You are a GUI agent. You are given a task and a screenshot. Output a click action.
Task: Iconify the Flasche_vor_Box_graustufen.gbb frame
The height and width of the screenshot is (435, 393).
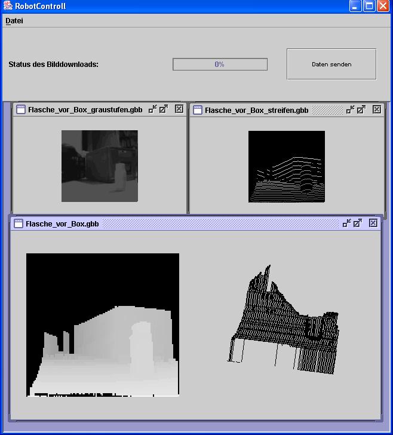click(153, 109)
